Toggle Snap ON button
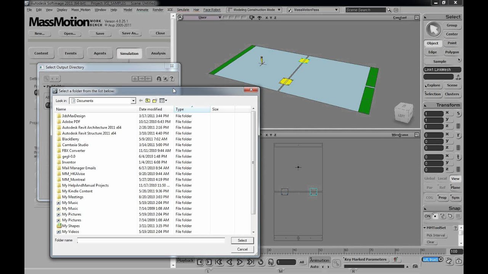This screenshot has height=274, width=488. [427, 216]
